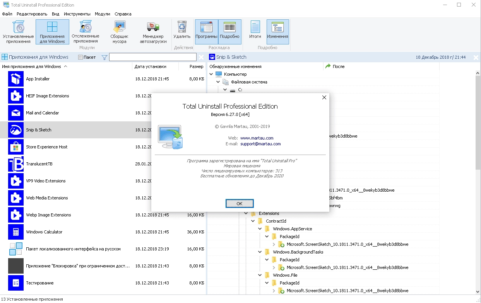481x303 pixels.
Task: Select the Store Experience Host icon
Action: pyautogui.click(x=16, y=147)
